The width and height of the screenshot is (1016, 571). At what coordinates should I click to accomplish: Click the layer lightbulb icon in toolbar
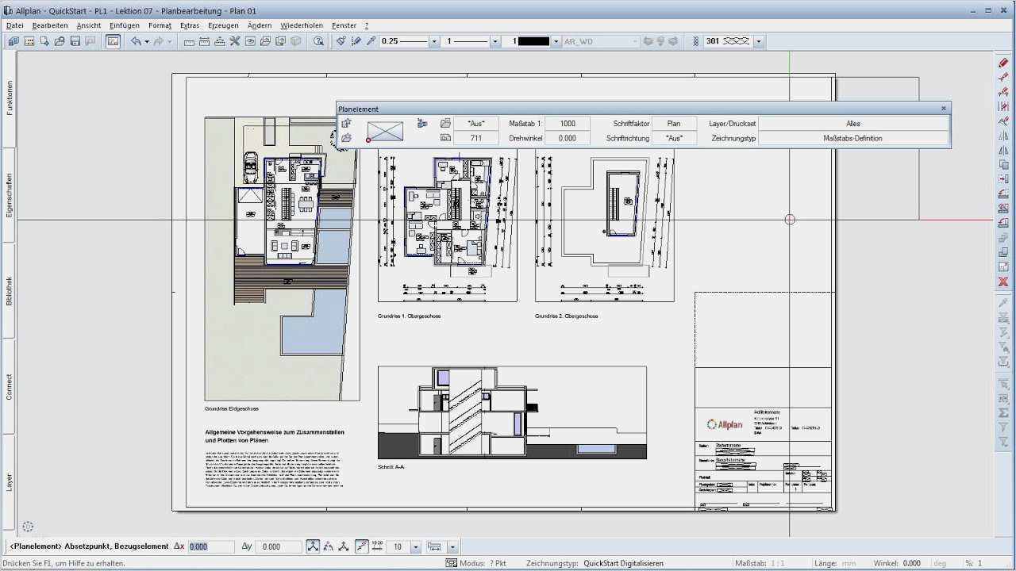[x=660, y=41]
